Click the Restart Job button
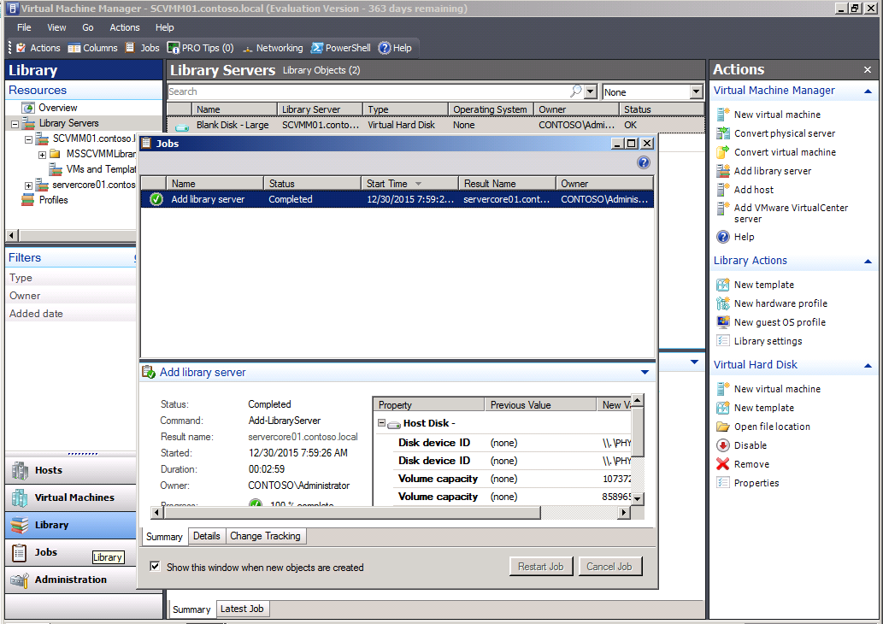This screenshot has width=883, height=624. pos(540,567)
